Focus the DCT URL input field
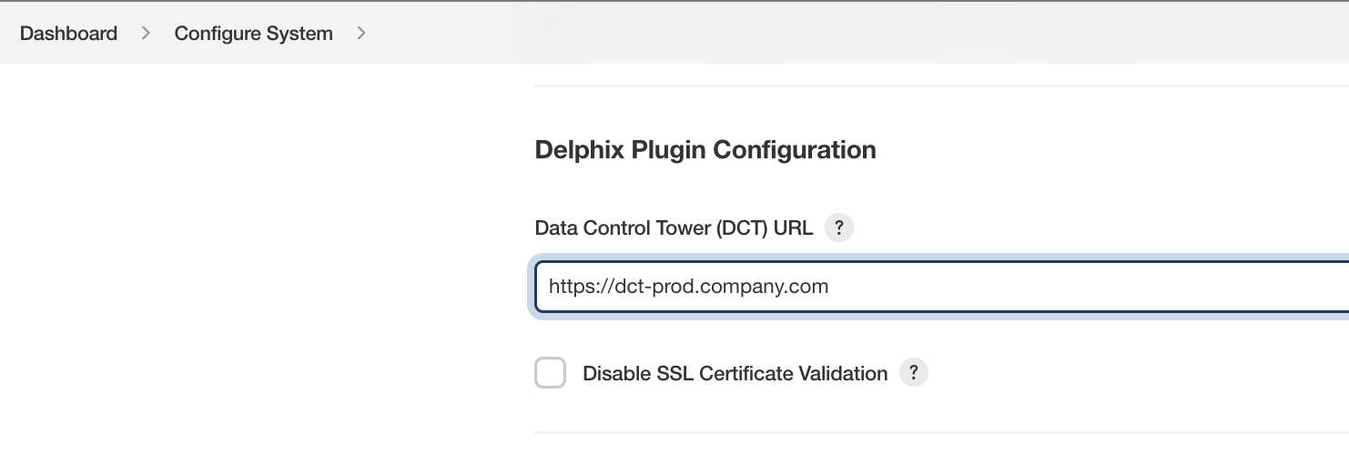 941,287
